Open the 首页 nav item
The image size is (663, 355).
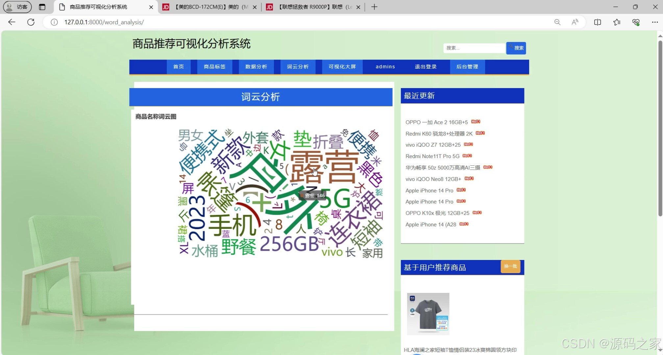[x=179, y=67]
